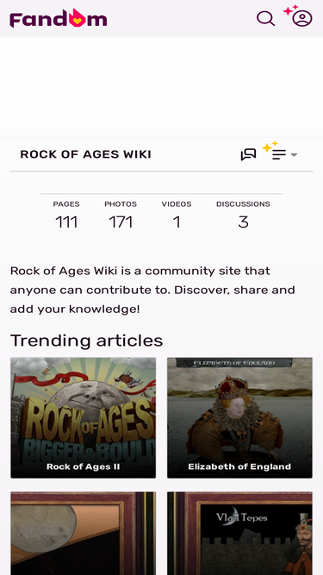The width and height of the screenshot is (323, 575).
Task: Open Discussions count 3
Action: pyautogui.click(x=243, y=222)
